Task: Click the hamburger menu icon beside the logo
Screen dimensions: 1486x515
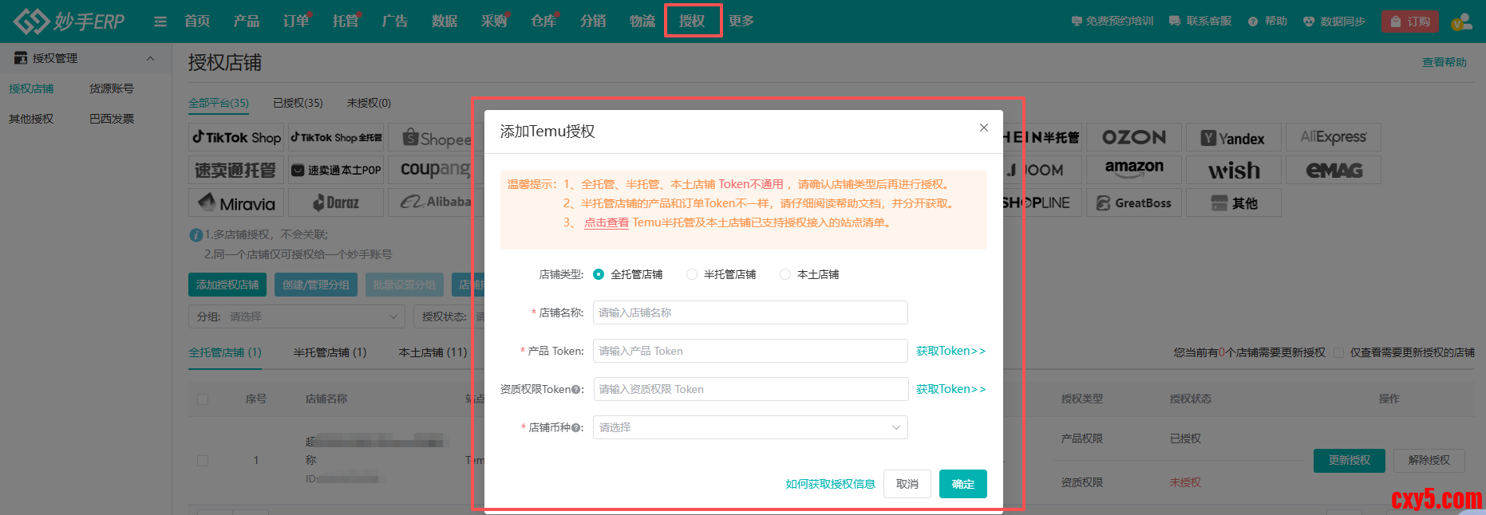Action: click(160, 22)
